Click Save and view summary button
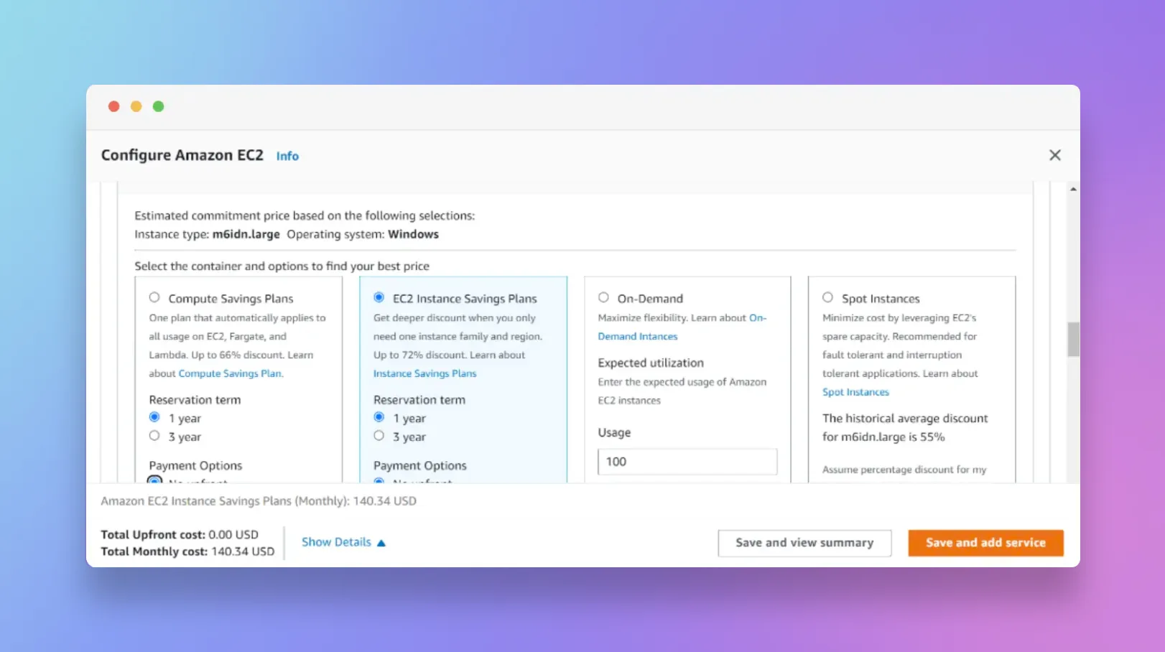Viewport: 1165px width, 652px height. click(x=804, y=543)
